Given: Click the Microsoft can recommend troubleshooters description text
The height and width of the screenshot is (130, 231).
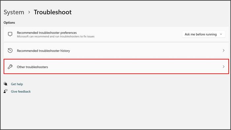Looking at the screenshot, I should 55,37.
